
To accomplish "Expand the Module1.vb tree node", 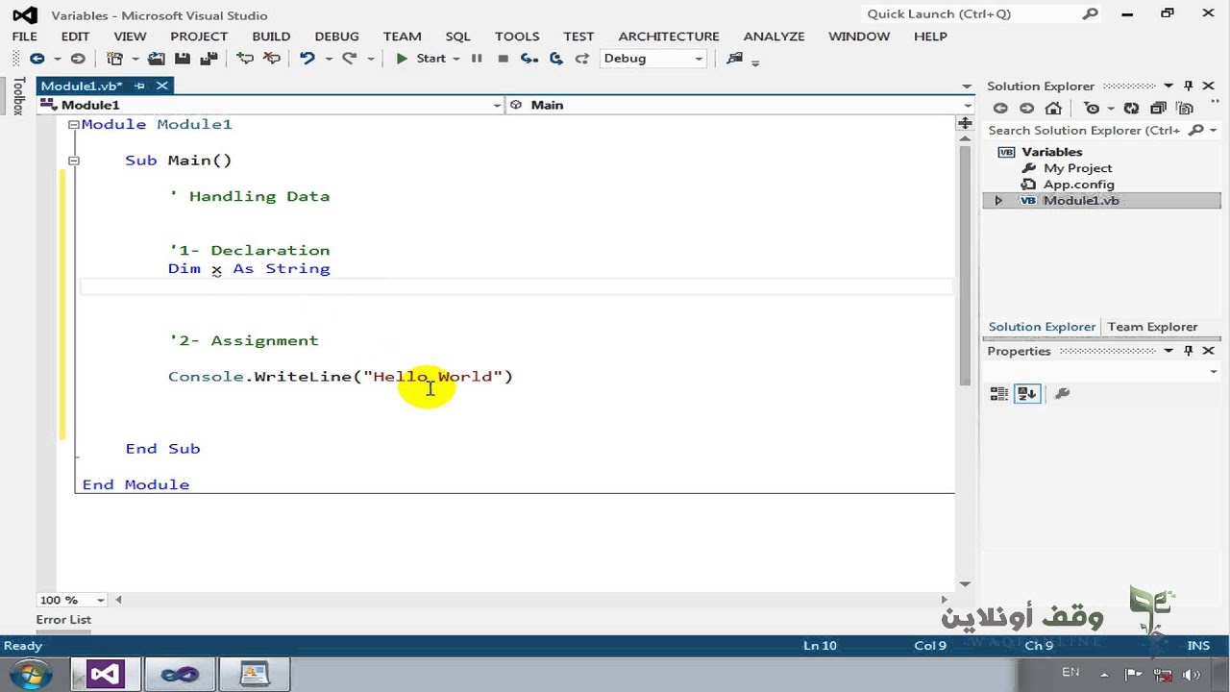I will coord(998,201).
